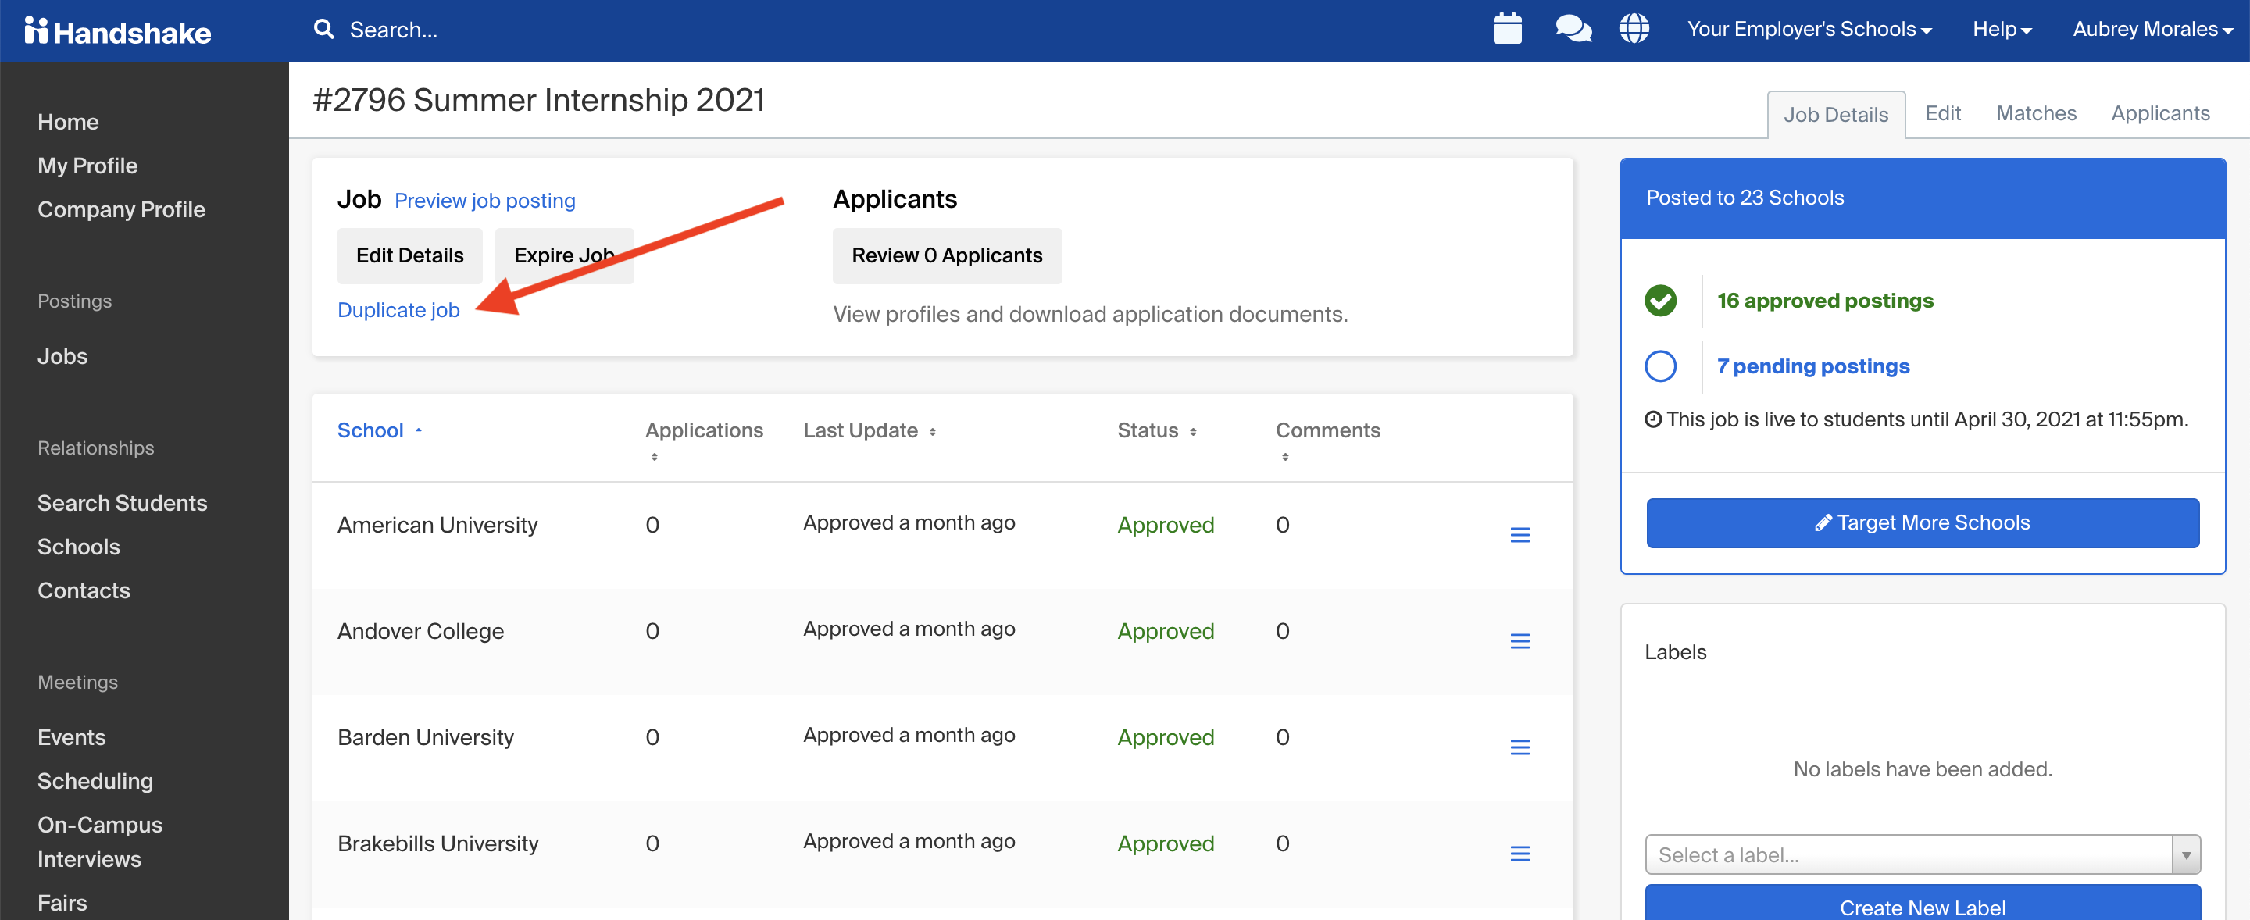
Task: Open the row menu for American University
Action: (1522, 534)
